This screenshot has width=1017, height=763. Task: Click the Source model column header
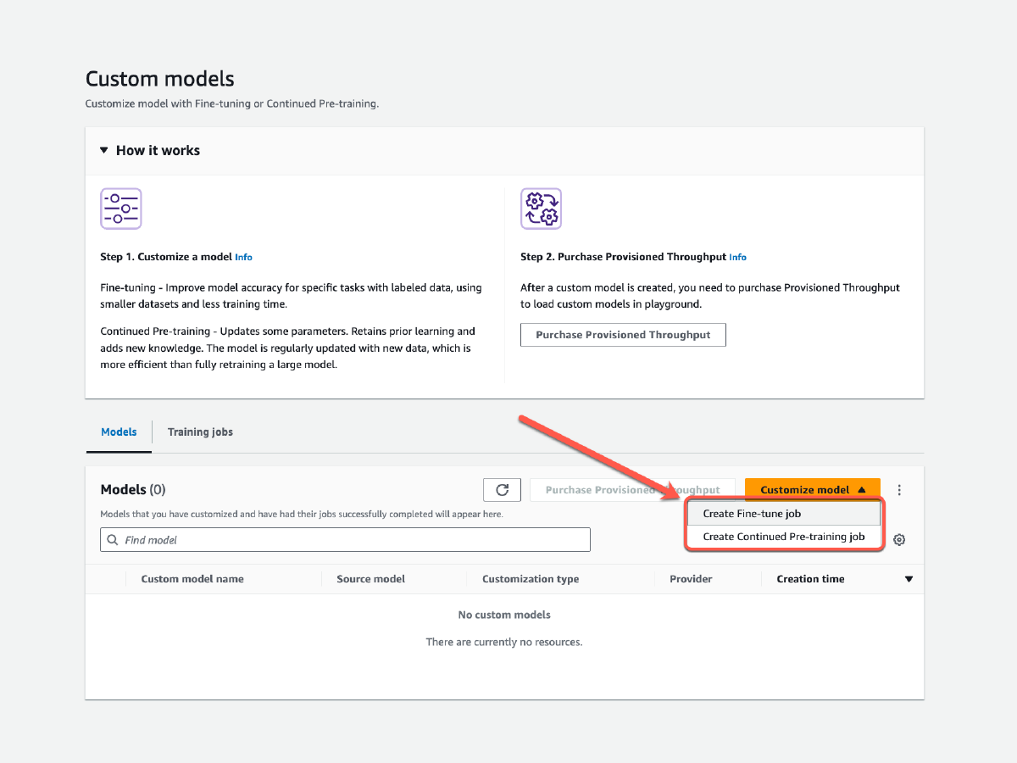(370, 580)
